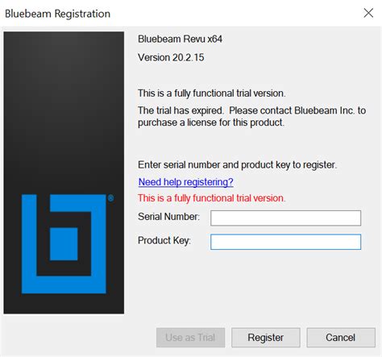Image resolution: width=382 pixels, height=357 pixels.
Task: Click the Bluebeam Registration title text
Action: pyautogui.click(x=57, y=14)
